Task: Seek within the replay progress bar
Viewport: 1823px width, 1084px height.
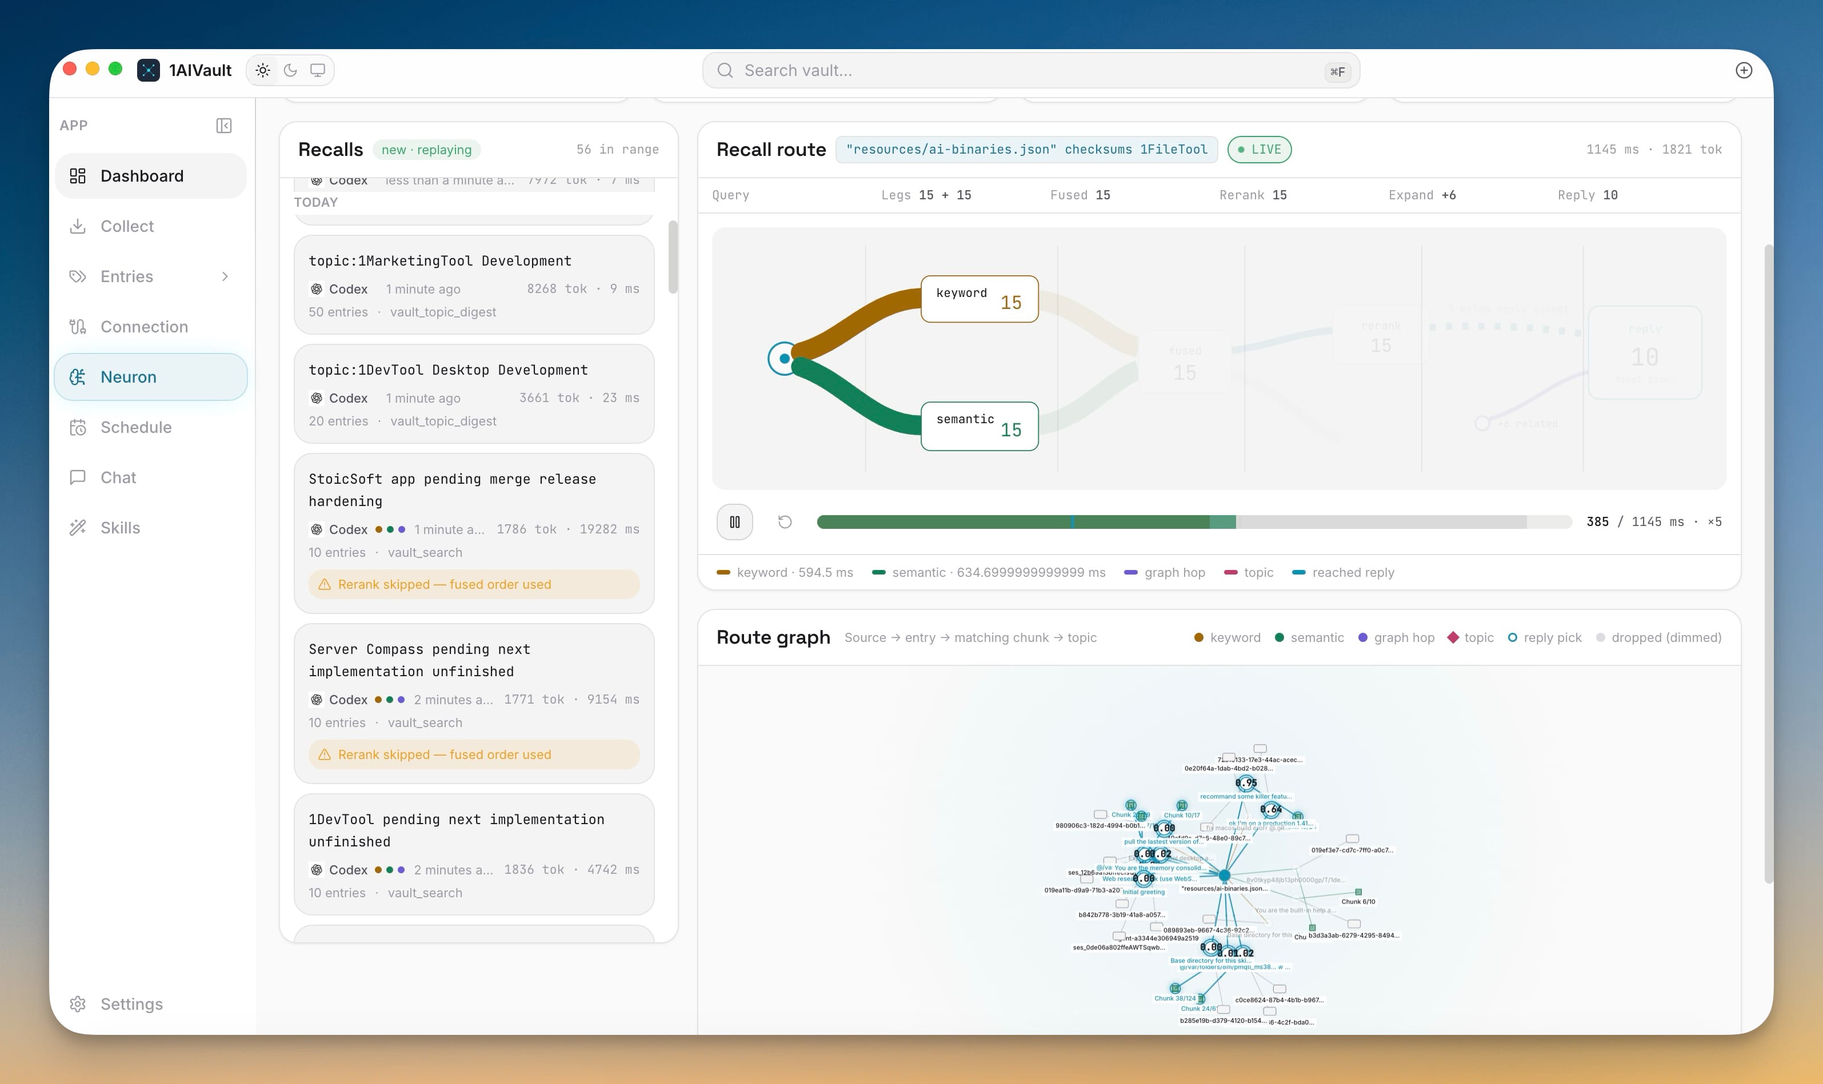Action: (1194, 521)
